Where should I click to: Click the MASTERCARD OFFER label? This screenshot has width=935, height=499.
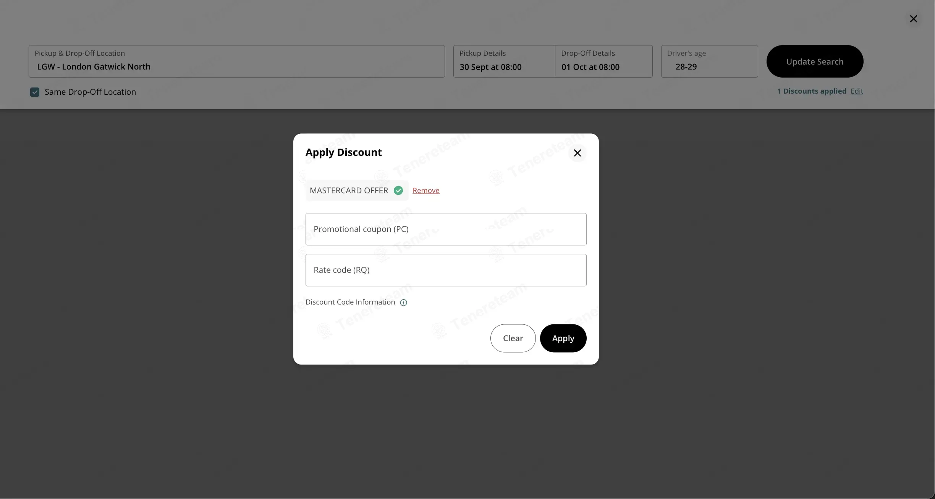tap(349, 191)
